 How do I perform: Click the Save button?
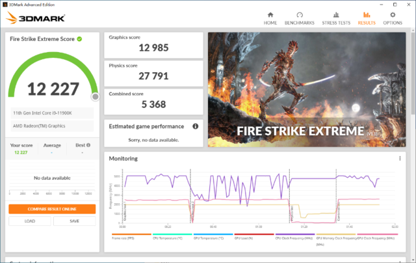(74, 221)
